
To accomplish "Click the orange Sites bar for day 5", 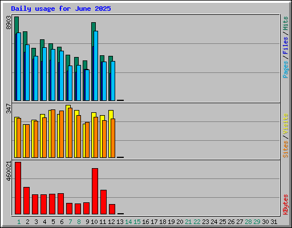I will coord(53,133).
